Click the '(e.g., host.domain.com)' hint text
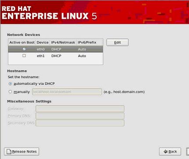The height and width of the screenshot is (159, 189). point(124,92)
